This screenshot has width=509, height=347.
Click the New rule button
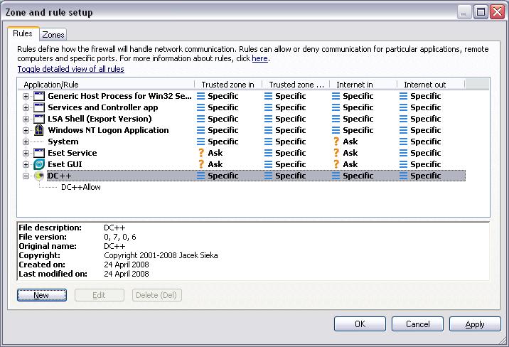pyautogui.click(x=42, y=295)
